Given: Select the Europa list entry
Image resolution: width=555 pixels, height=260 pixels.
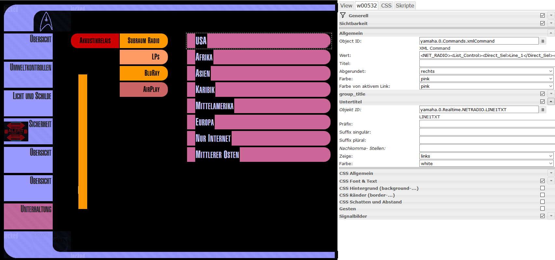Looking at the screenshot, I should pos(259,122).
